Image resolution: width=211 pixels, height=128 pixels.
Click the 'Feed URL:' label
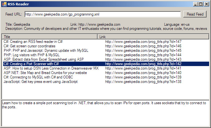(x=14, y=14)
